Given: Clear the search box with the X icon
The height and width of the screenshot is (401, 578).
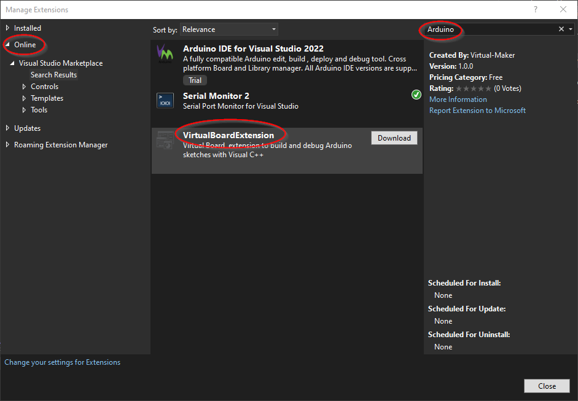Looking at the screenshot, I should tap(561, 29).
